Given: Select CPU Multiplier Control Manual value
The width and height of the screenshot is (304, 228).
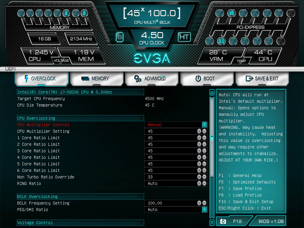Looking at the screenshot, I should [x=155, y=125].
